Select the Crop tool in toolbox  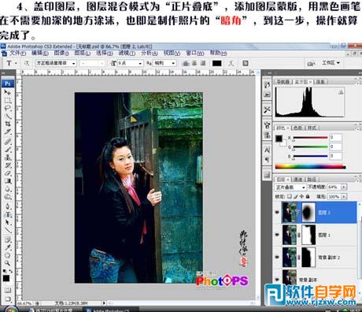pyautogui.click(x=8, y=124)
